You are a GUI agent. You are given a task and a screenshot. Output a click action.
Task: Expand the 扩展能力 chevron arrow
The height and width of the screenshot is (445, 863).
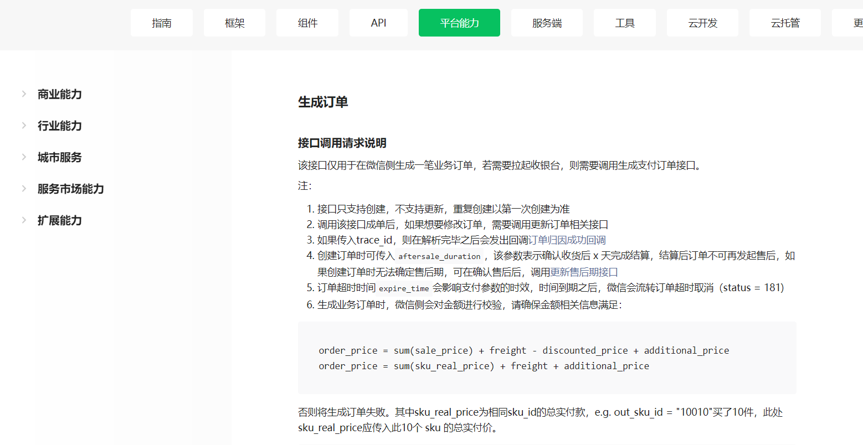[x=24, y=220]
